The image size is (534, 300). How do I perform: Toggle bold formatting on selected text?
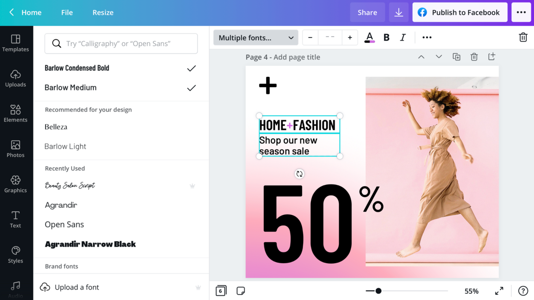coord(386,37)
